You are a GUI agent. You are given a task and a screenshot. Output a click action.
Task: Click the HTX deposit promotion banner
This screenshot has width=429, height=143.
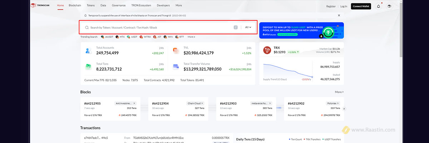(x=301, y=30)
